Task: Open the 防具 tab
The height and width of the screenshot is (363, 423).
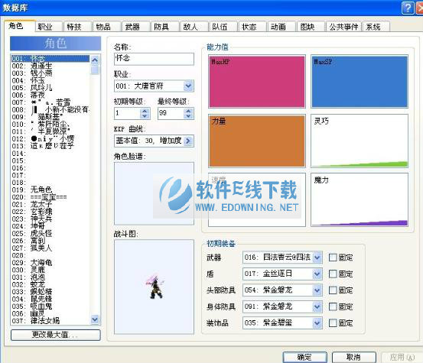Action: (x=165, y=27)
